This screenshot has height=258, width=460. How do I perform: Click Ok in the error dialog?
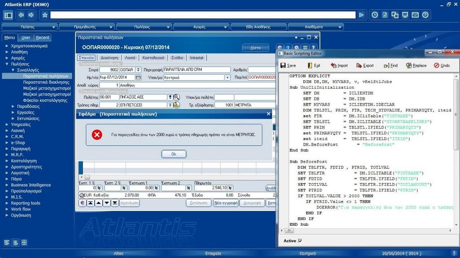tap(174, 154)
